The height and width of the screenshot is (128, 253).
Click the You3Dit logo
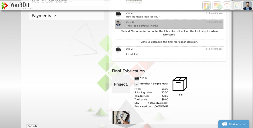coord(16,5)
